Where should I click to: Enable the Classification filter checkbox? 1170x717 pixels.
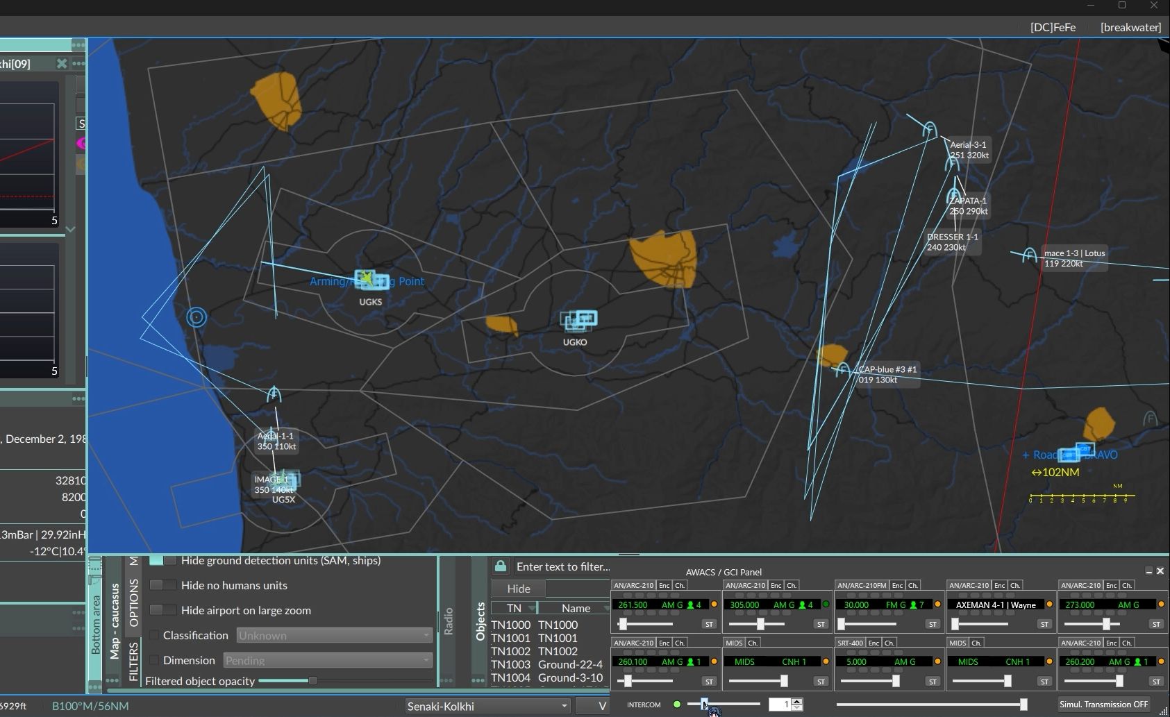click(154, 635)
